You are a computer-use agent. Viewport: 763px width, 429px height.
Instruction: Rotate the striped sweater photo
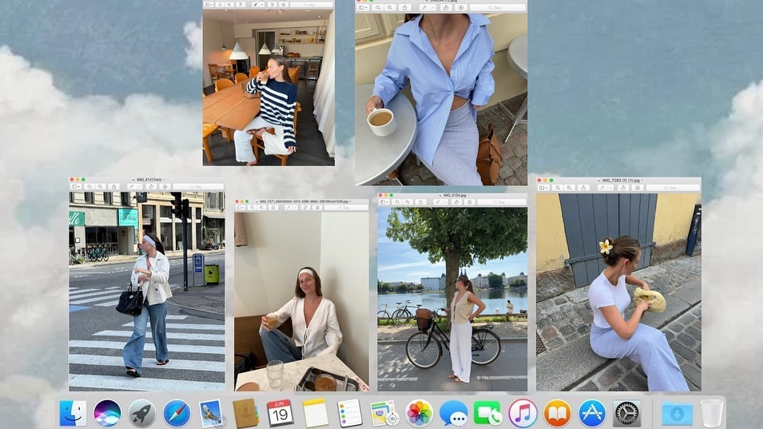272,4
